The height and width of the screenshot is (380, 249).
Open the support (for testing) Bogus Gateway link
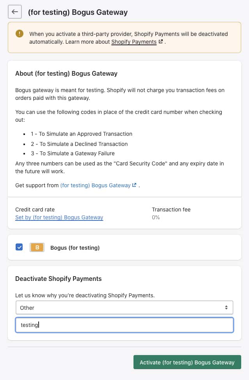coord(95,185)
